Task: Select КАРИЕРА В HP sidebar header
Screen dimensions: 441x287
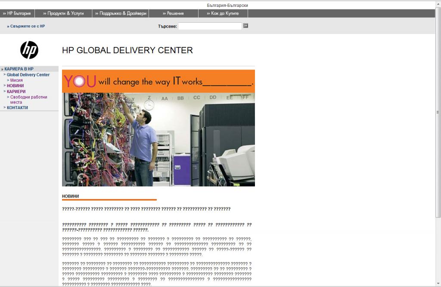Action: pos(19,69)
